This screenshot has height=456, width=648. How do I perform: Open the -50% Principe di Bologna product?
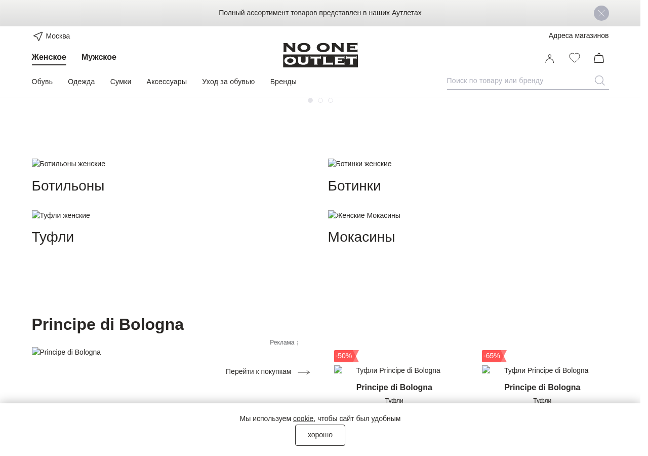(394, 387)
